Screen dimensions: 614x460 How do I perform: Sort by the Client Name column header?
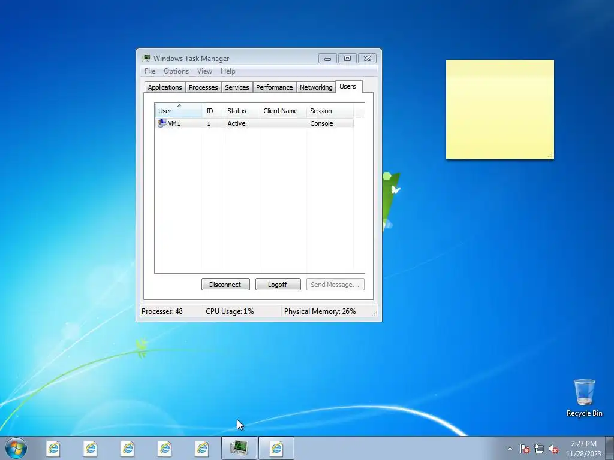coord(284,111)
